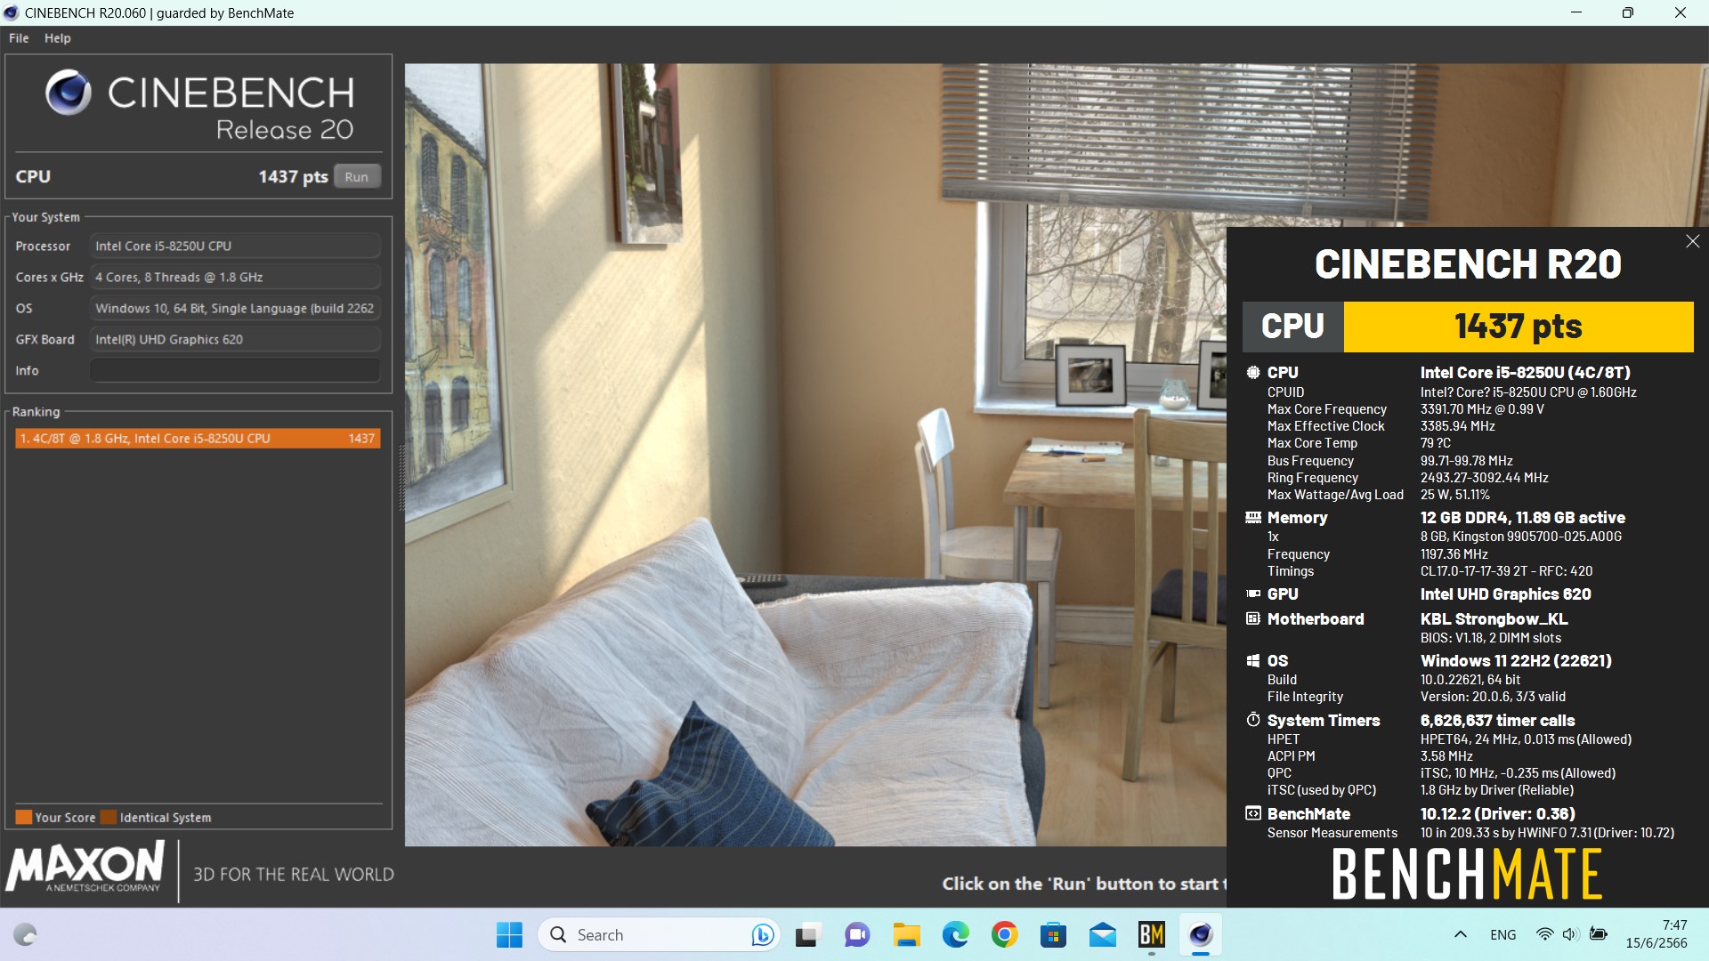This screenshot has height=961, width=1709.
Task: Click the OS field showing Windows 10
Action: pyautogui.click(x=235, y=308)
